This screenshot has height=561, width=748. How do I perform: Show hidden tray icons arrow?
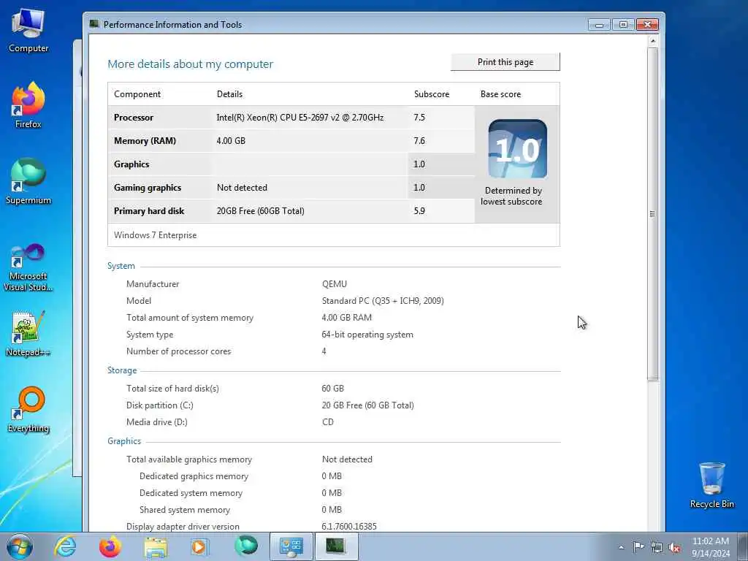621,547
